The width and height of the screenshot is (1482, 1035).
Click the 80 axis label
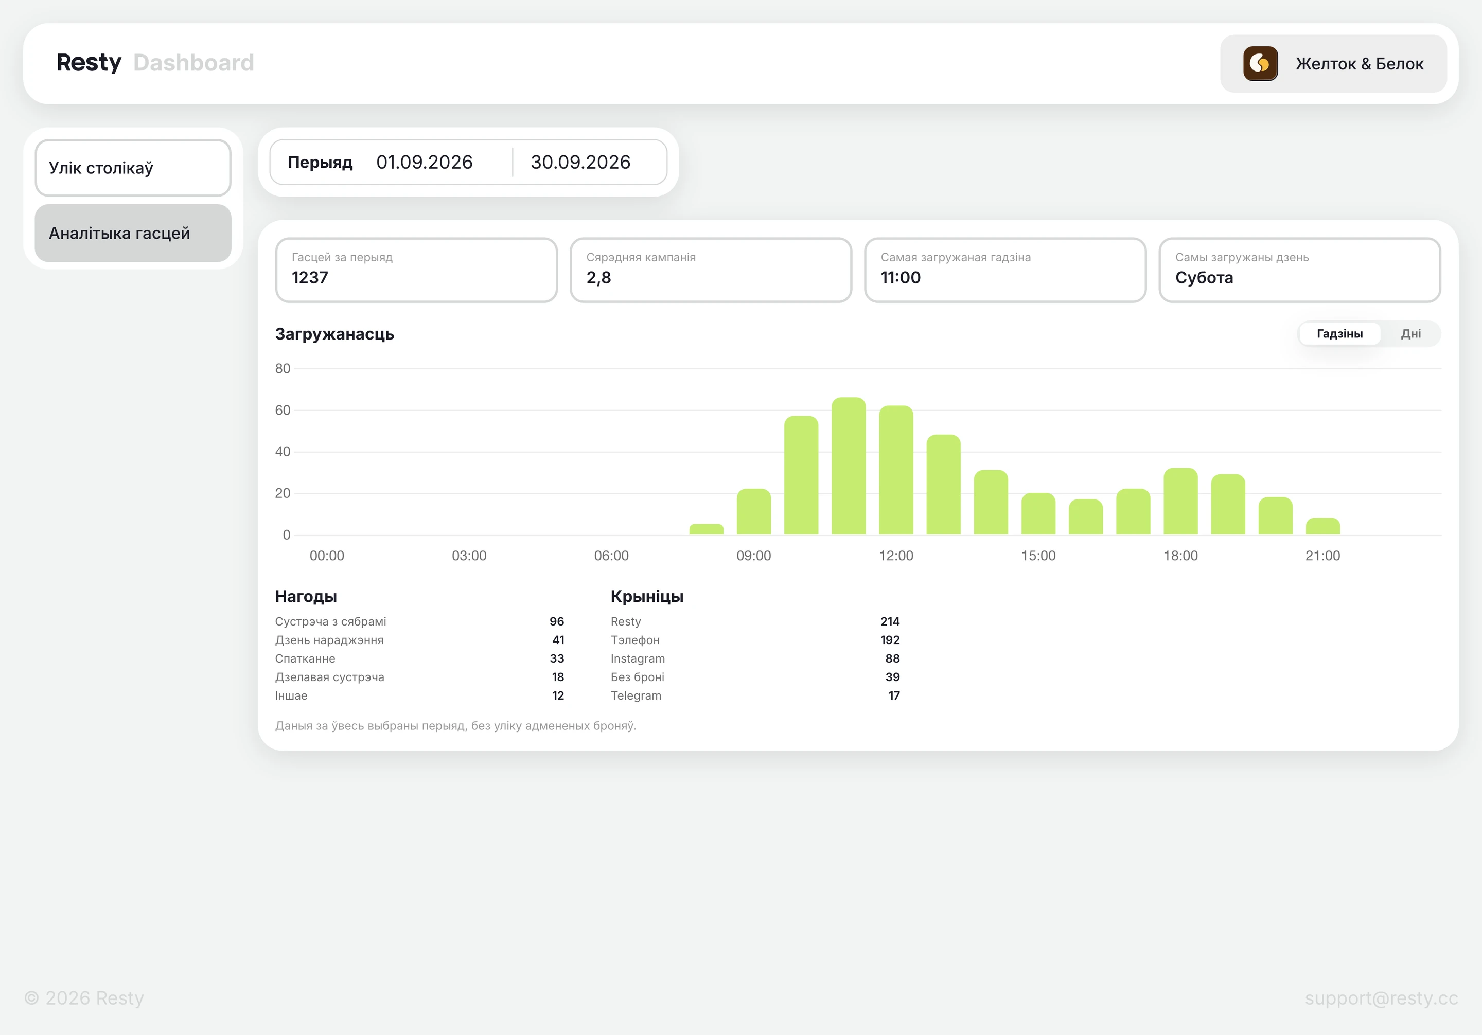pos(283,368)
